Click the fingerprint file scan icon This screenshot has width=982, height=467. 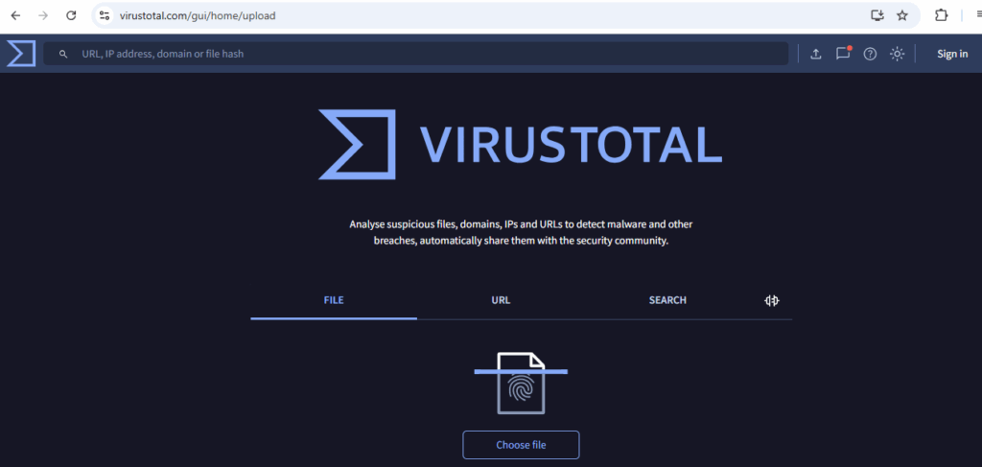click(x=521, y=383)
